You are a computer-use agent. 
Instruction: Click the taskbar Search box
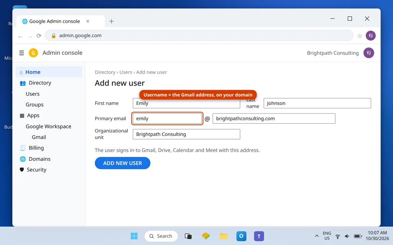(x=161, y=236)
